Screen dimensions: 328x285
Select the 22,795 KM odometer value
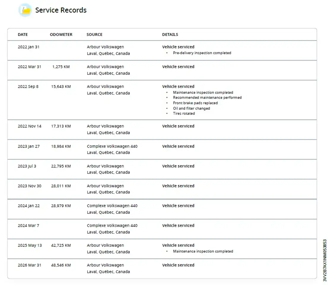pyautogui.click(x=61, y=166)
